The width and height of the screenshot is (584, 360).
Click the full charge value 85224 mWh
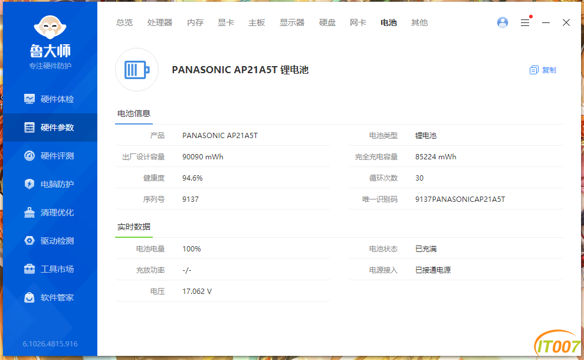pyautogui.click(x=436, y=157)
